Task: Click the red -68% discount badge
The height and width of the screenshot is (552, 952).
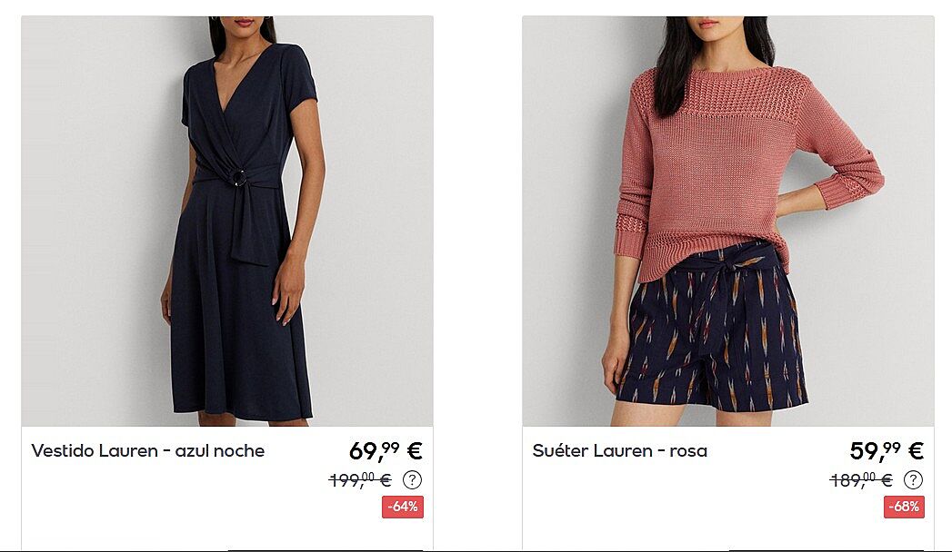Action: coord(904,507)
